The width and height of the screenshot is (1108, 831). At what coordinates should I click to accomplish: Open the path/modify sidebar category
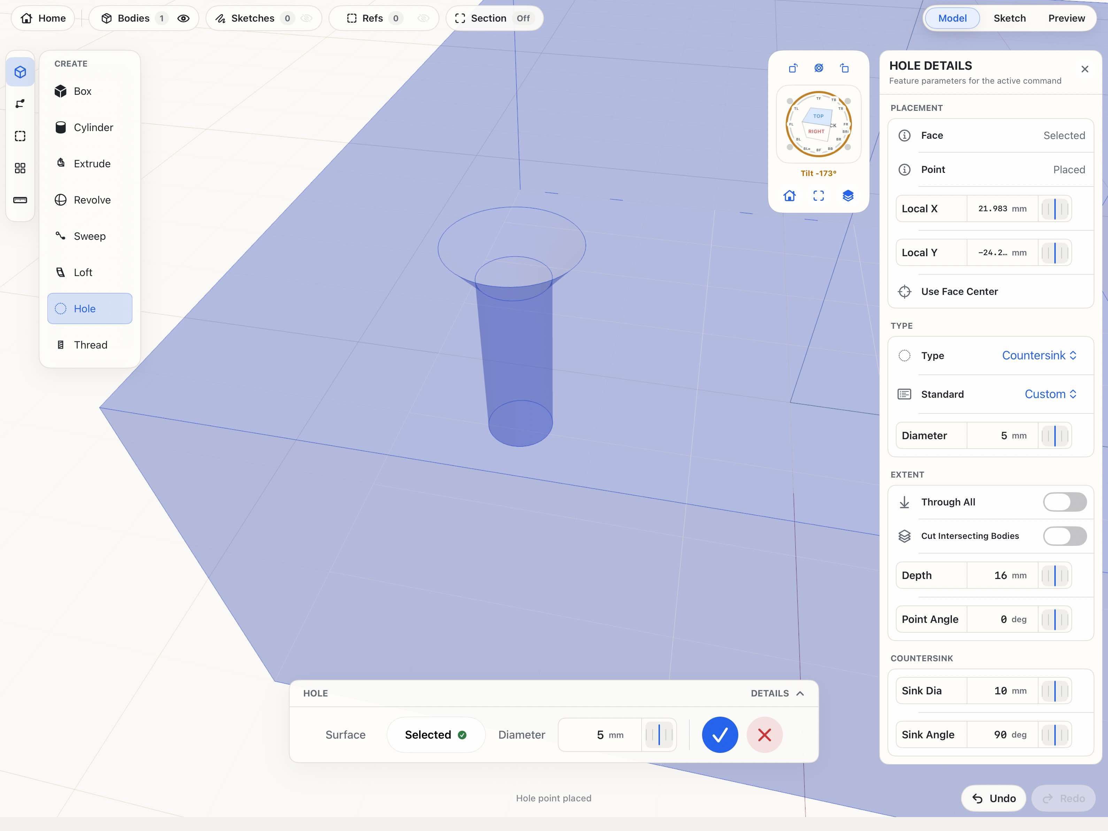click(20, 104)
